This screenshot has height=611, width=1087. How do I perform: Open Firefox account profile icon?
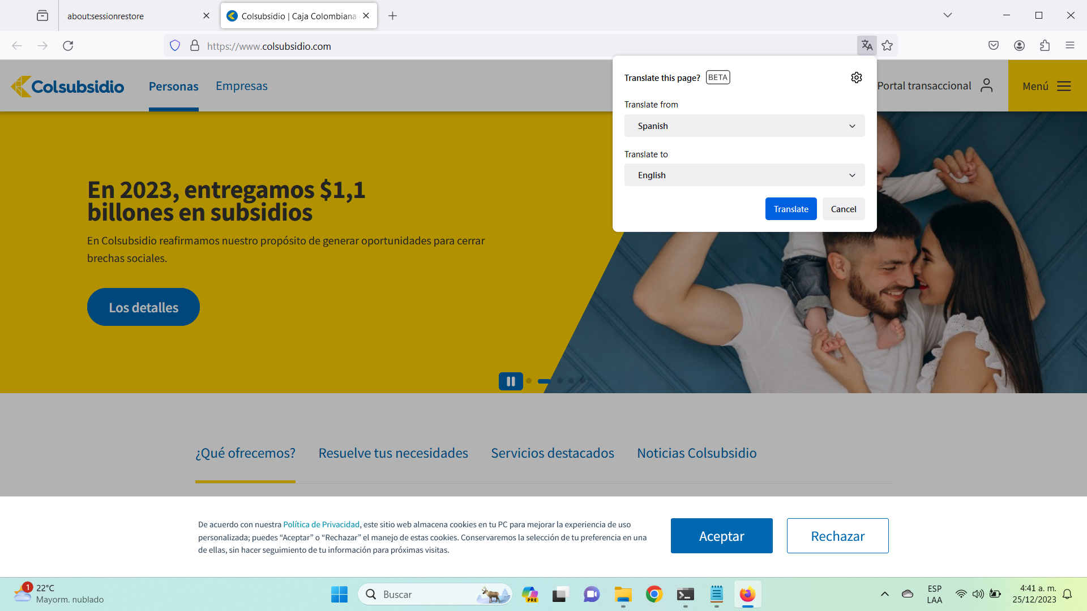tap(1019, 46)
